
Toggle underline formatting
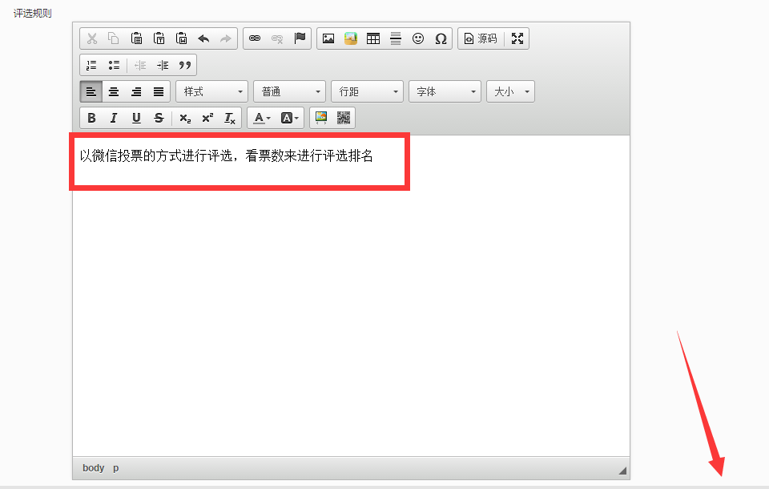click(136, 118)
